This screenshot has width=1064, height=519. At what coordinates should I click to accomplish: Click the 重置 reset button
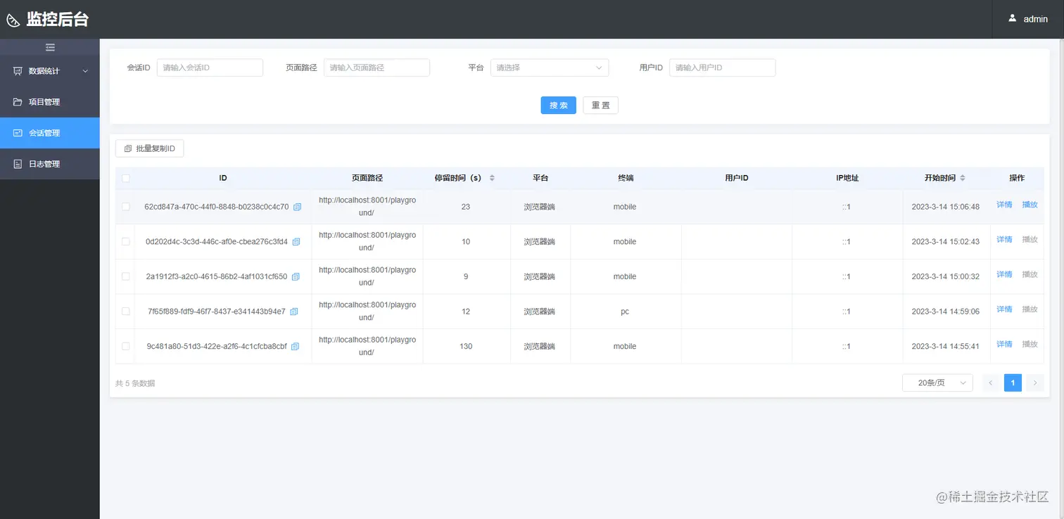(x=600, y=105)
